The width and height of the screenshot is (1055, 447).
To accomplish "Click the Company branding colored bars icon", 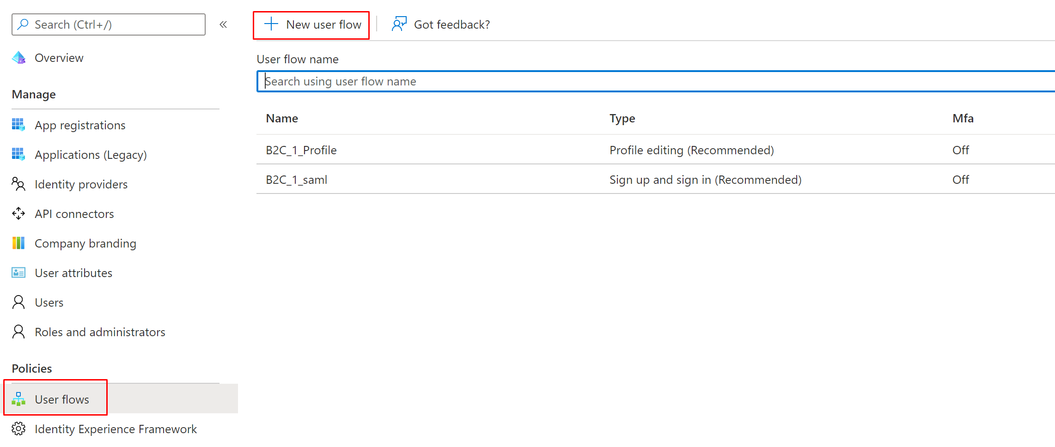I will point(18,243).
